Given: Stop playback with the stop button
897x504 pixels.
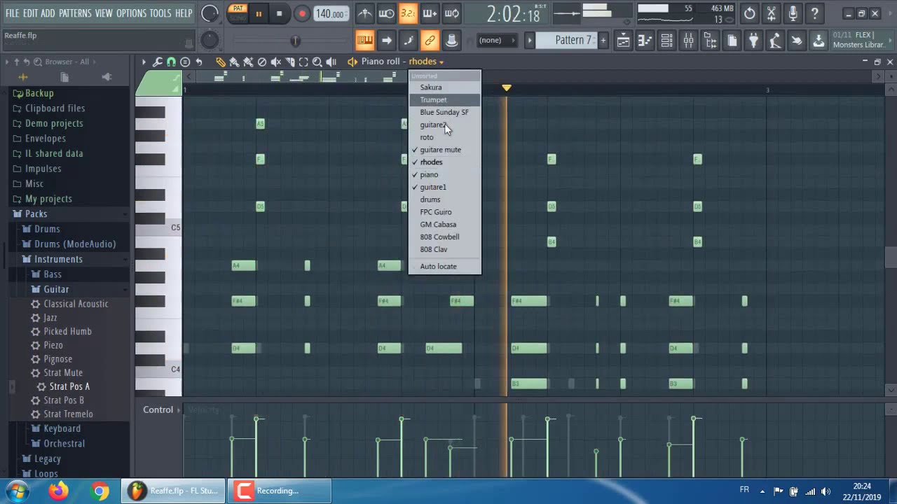Looking at the screenshot, I should 279,14.
